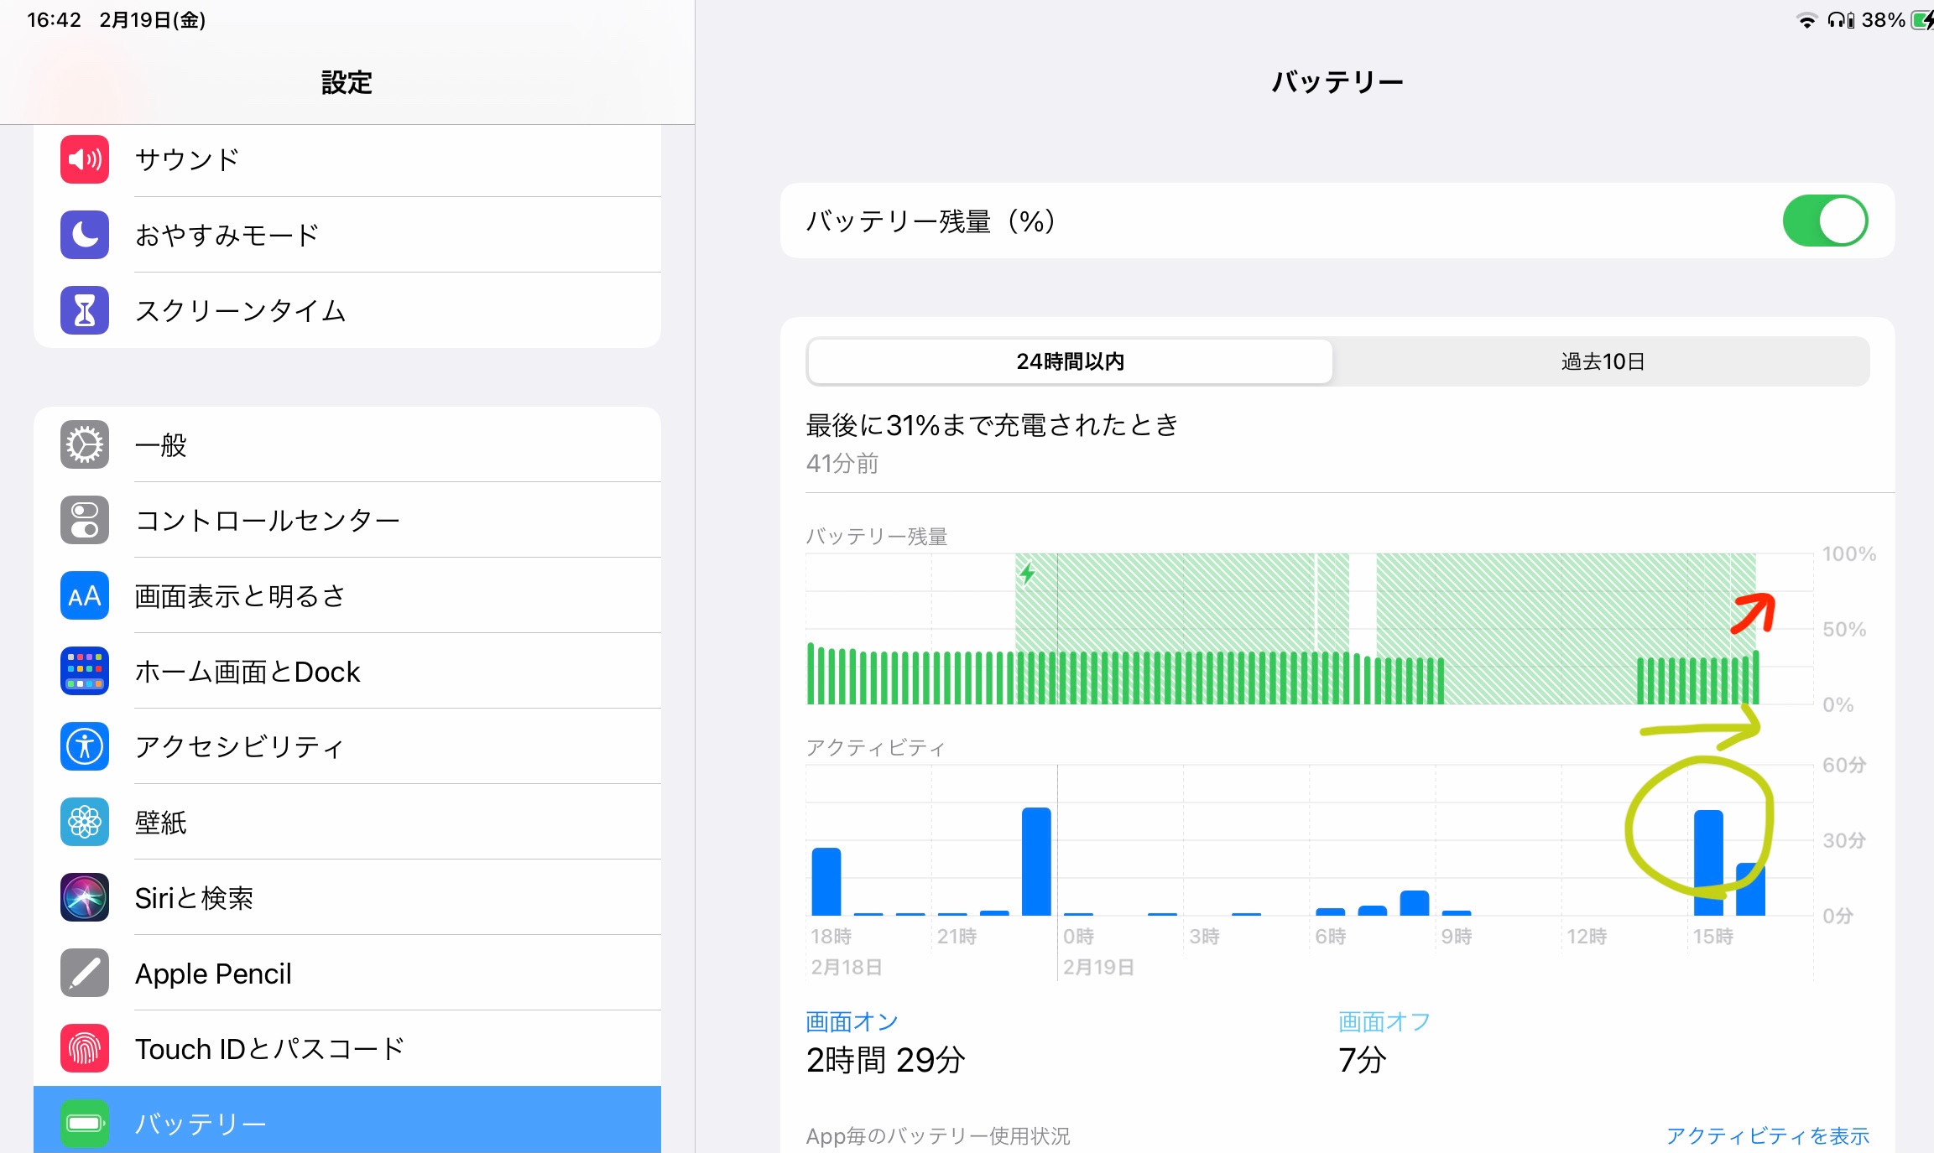
Task: Tap the Touch IDとパスコード fingerprint icon
Action: coord(85,1048)
